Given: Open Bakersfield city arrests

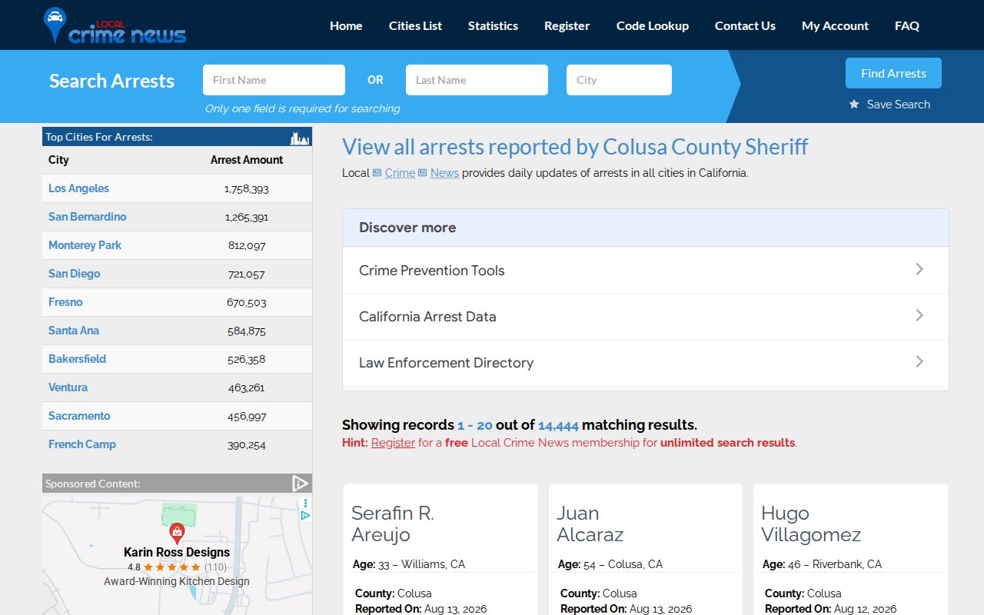Looking at the screenshot, I should [x=77, y=359].
